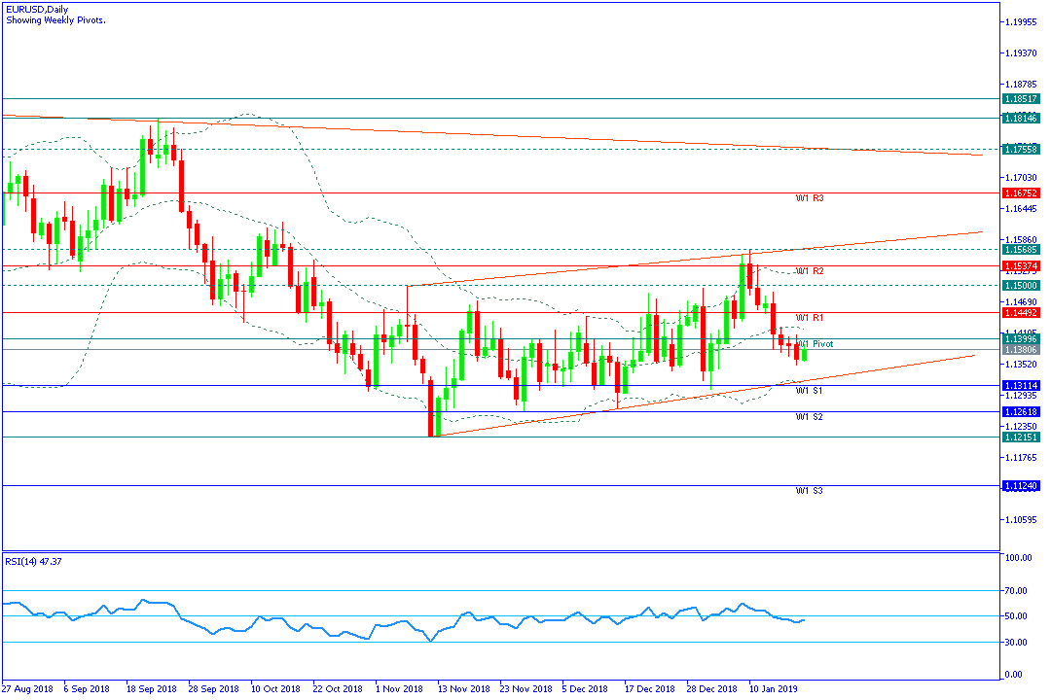Click the W1 R2 pivot label
The image size is (1051, 700).
point(810,271)
